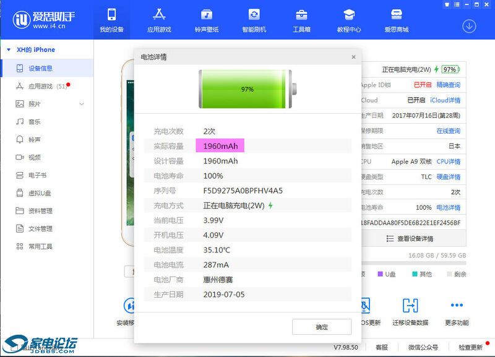The height and width of the screenshot is (357, 495).
Task: Click the 16.08 GB / 59.59 GB storage text
Action: (437, 255)
